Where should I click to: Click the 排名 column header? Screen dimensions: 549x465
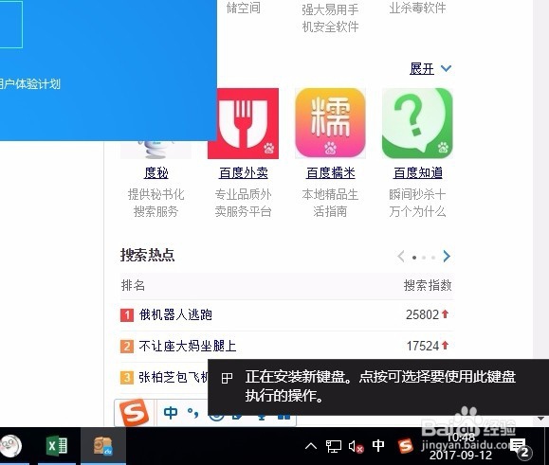click(133, 285)
